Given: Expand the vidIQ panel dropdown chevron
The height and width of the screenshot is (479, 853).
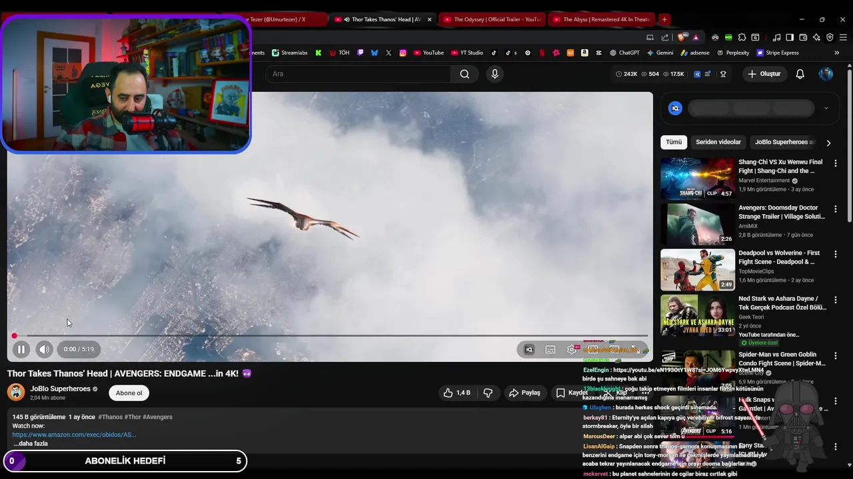Looking at the screenshot, I should pyautogui.click(x=826, y=108).
